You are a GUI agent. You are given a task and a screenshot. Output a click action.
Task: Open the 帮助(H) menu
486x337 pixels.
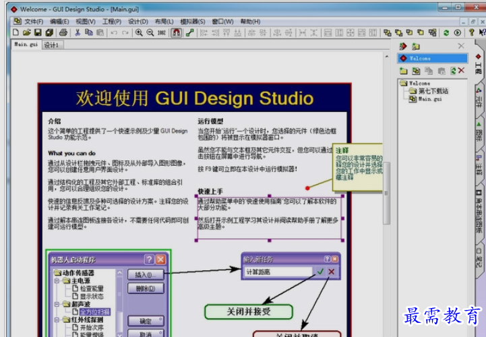250,22
